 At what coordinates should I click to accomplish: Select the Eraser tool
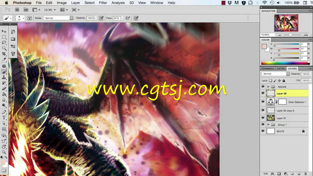[4, 89]
